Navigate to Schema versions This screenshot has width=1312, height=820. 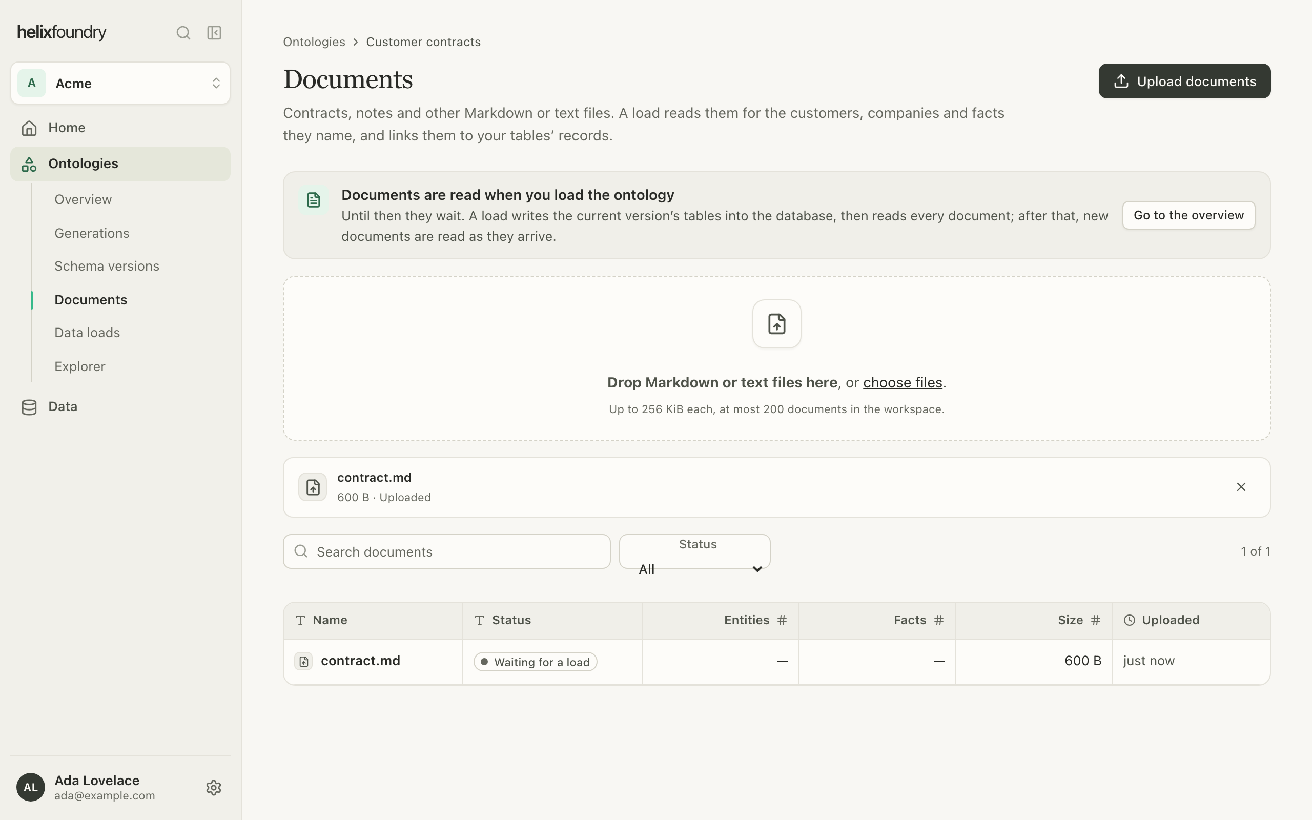107,266
